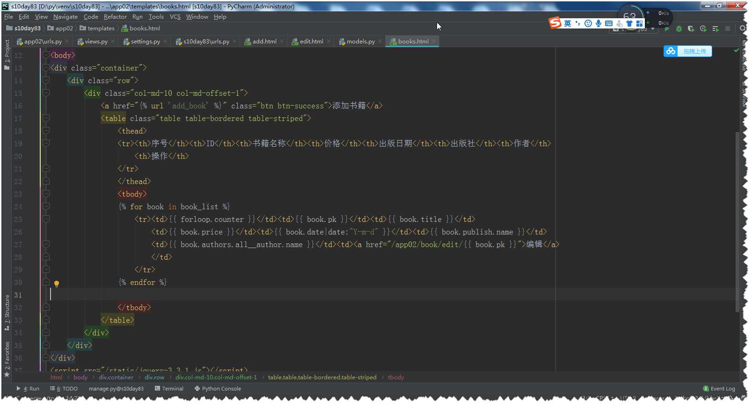The width and height of the screenshot is (752, 405).
Task: Open the Event Log
Action: tap(719, 389)
